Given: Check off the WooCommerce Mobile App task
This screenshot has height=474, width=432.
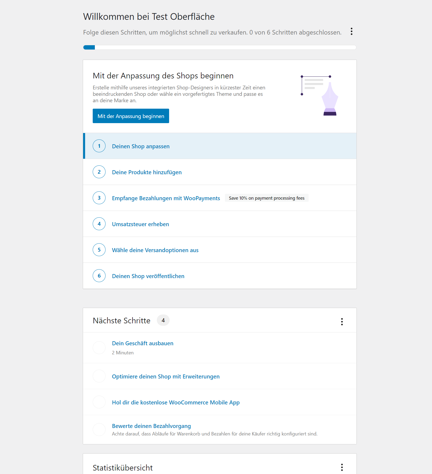Looking at the screenshot, I should point(99,402).
